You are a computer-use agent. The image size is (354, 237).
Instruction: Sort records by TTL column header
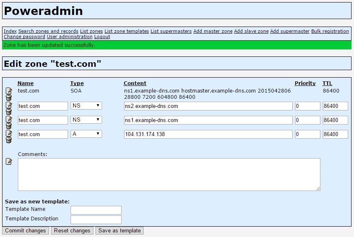(327, 83)
